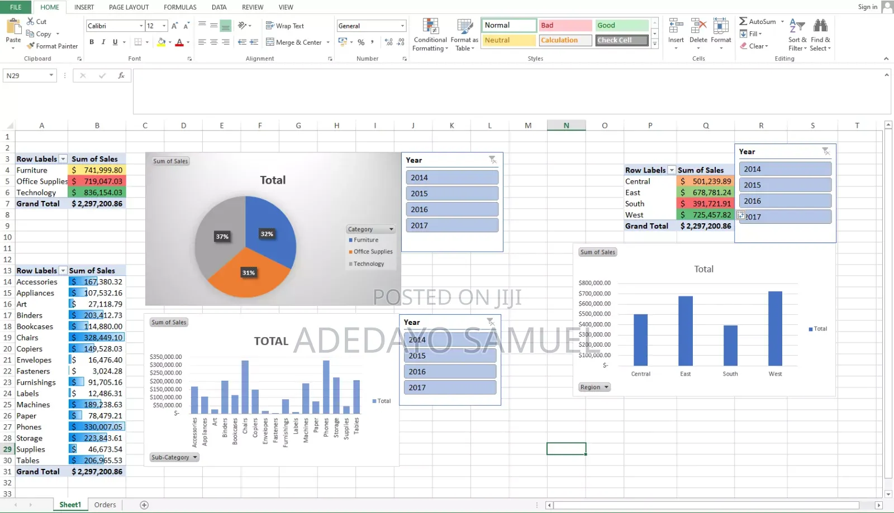Click the AutoSum icon
Viewport: 894px width, 513px height.
[743, 21]
